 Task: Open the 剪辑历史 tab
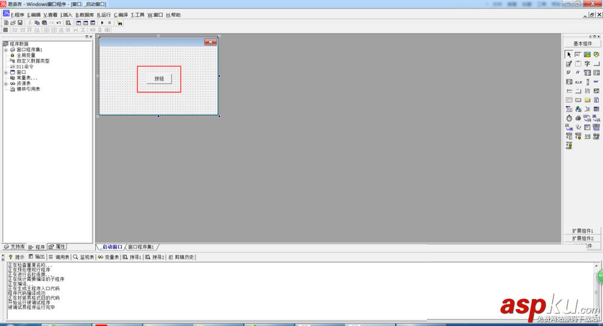(x=182, y=257)
